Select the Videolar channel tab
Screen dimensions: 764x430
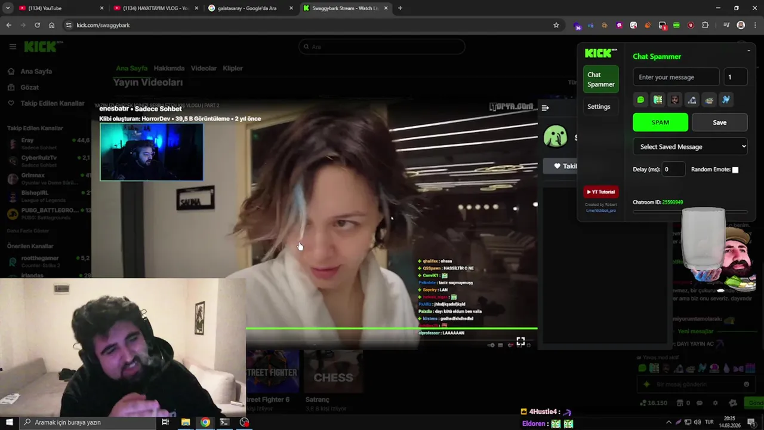tap(204, 68)
